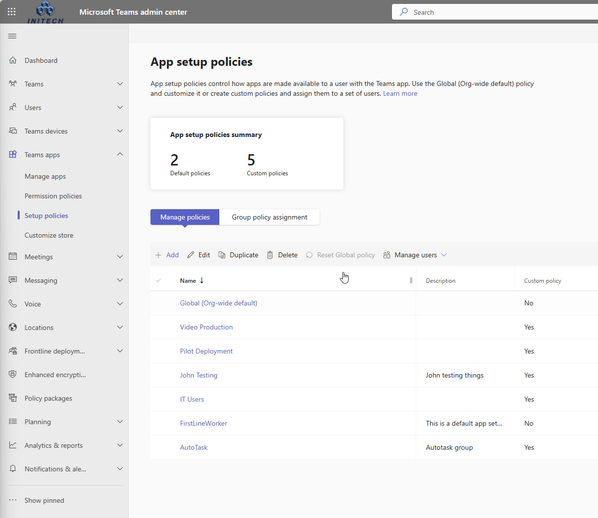Click the Locations globe icon
598x518 pixels.
pyautogui.click(x=13, y=327)
